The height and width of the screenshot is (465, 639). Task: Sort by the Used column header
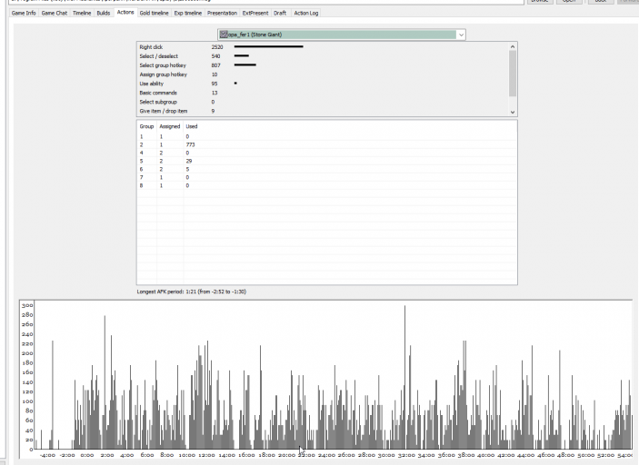pyautogui.click(x=192, y=126)
